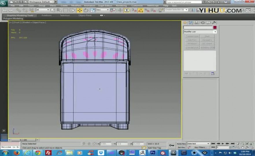Redo the last undone action
Screen dimensions: 255x156
point(11,10)
